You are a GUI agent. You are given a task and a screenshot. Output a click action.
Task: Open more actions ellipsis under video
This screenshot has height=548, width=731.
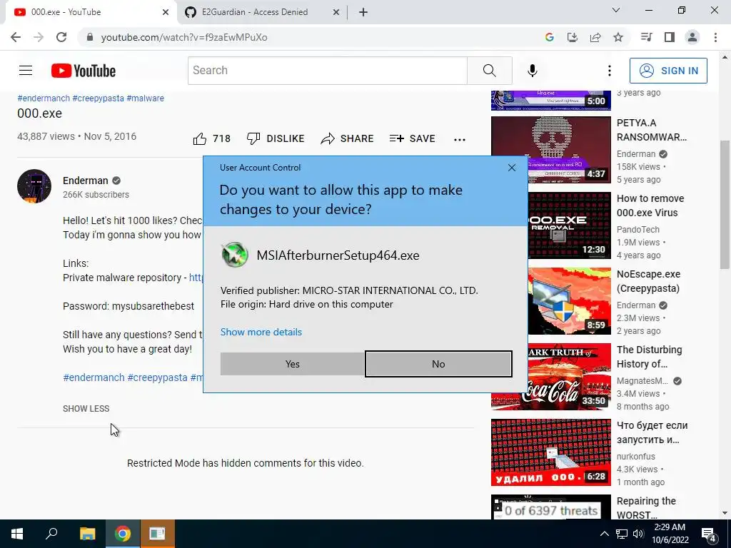click(x=460, y=139)
